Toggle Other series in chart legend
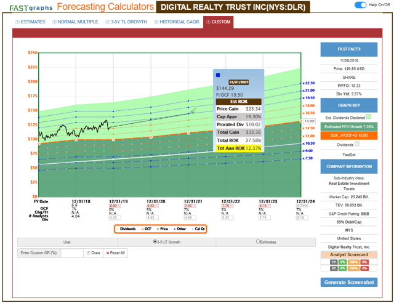The height and width of the screenshot is (303, 394). 180,229
